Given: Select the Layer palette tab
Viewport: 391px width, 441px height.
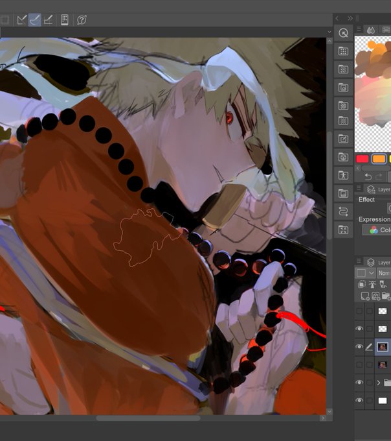Looking at the screenshot, I should coord(378,263).
